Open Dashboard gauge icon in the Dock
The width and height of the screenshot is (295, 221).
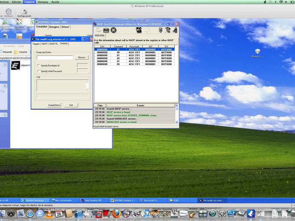coord(11,214)
